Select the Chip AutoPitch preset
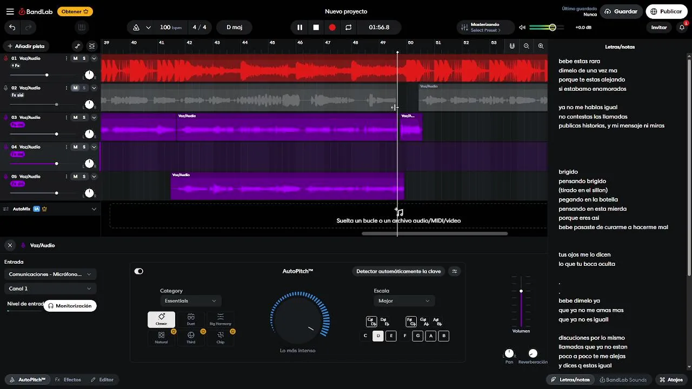 click(x=221, y=338)
